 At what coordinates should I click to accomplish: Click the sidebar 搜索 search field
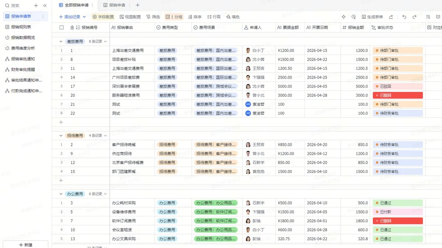click(x=17, y=6)
